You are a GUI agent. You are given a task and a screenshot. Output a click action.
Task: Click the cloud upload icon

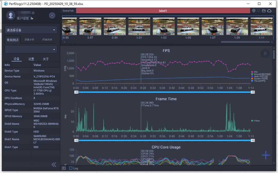tap(269, 11)
